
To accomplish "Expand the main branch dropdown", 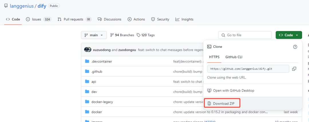I will click(94, 35).
